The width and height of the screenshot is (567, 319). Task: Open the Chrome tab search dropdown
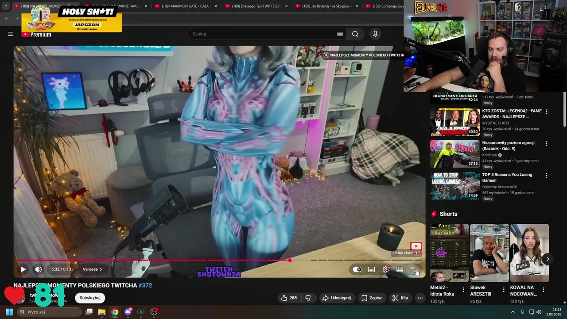[x=6, y=6]
